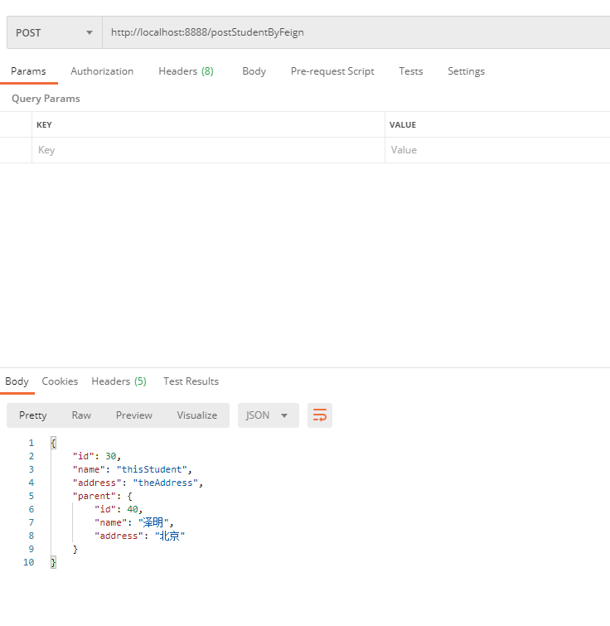Click the Query Params heading

[46, 99]
